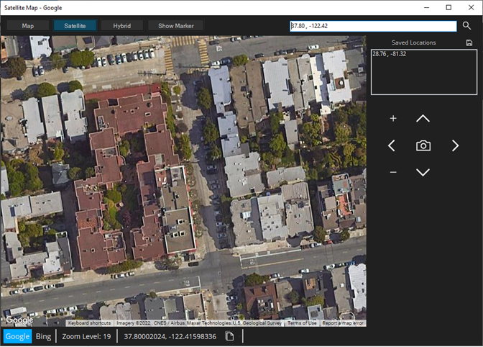Click the search magnifier icon
This screenshot has width=483, height=347.
tap(466, 26)
